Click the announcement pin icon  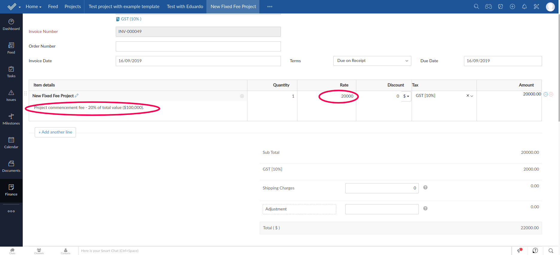(520, 251)
